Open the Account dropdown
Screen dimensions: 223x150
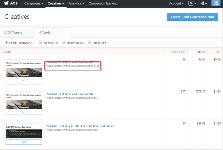176,4
